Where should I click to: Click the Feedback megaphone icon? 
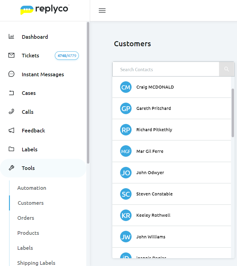[11, 130]
